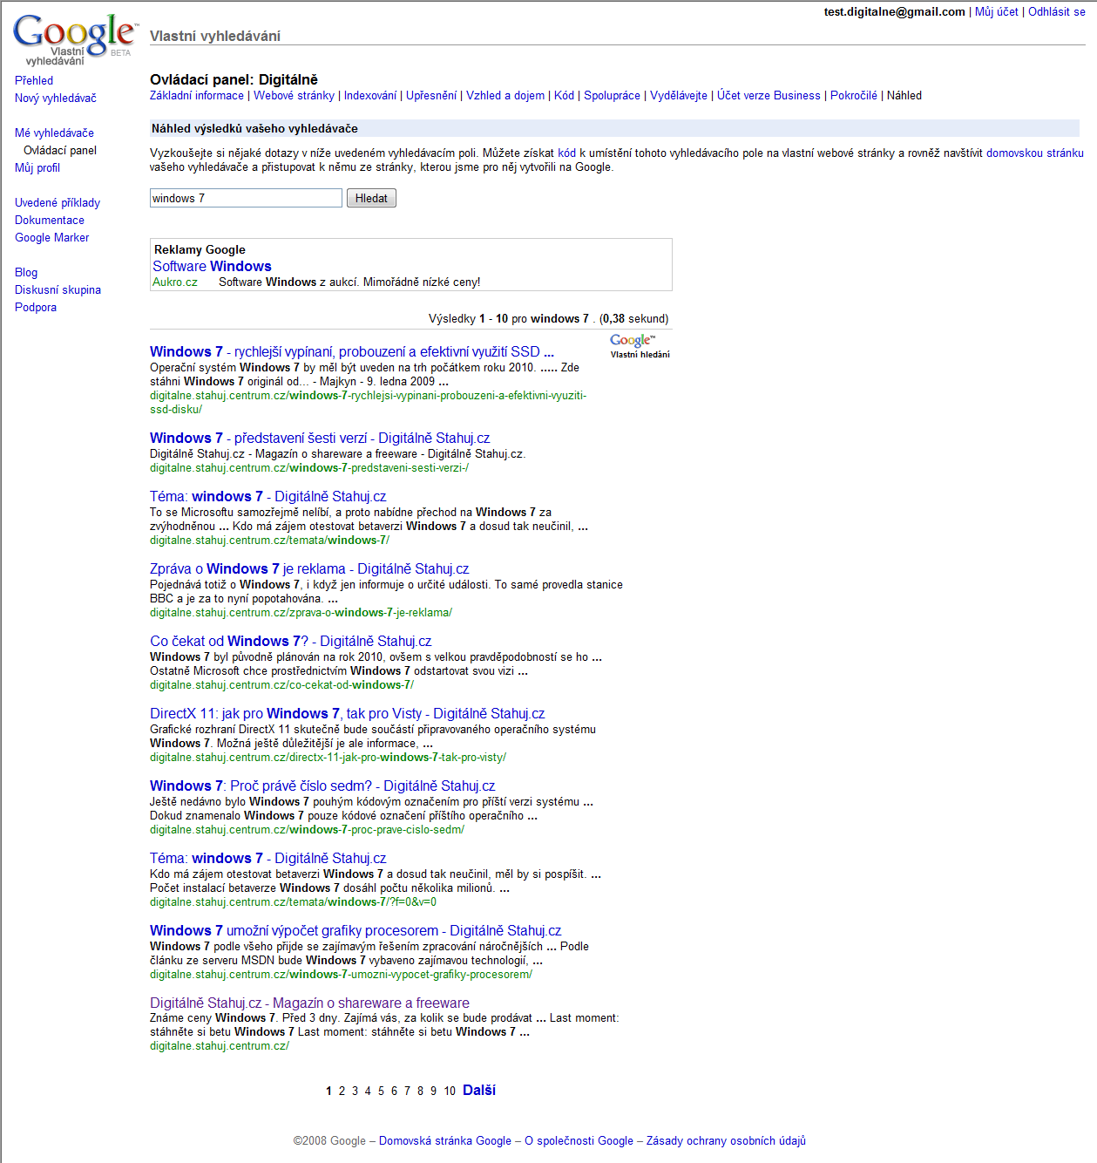
Task: Click Odhlásit se link
Action: tap(1056, 11)
